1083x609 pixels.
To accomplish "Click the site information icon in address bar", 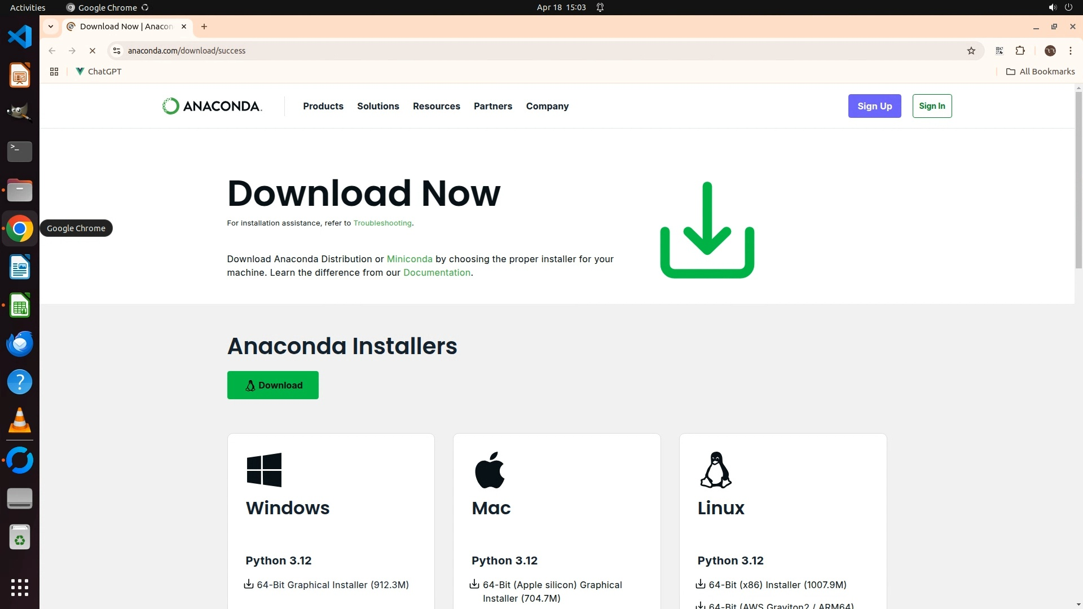I will [117, 51].
